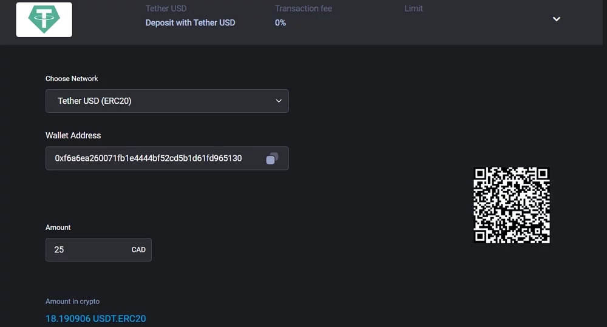Click the 0% transaction fee value
Image resolution: width=607 pixels, height=327 pixels.
[280, 22]
